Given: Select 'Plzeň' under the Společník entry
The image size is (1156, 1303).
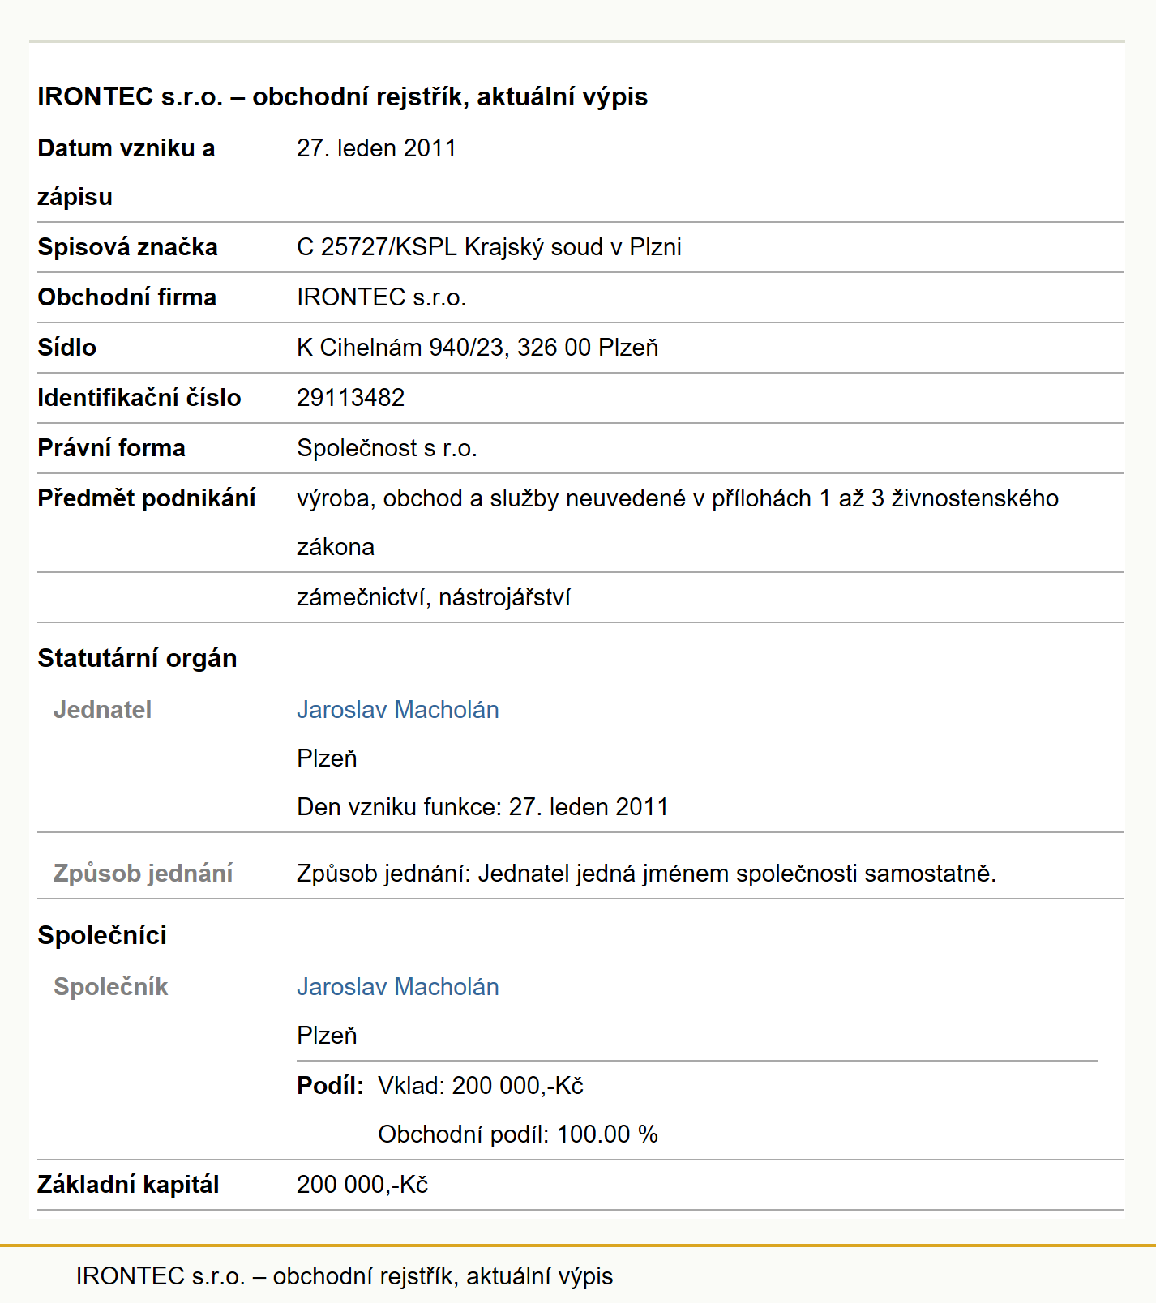Looking at the screenshot, I should click(327, 1036).
